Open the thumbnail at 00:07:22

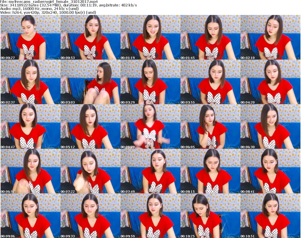(x=90, y=171)
